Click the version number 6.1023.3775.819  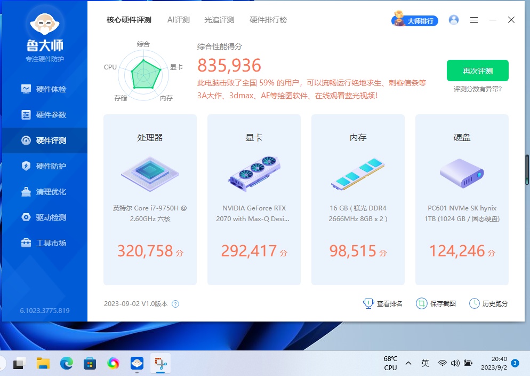(45, 311)
